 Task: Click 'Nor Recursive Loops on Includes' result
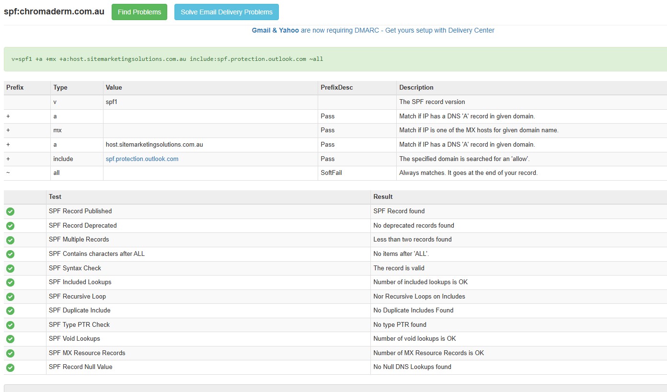(419, 297)
